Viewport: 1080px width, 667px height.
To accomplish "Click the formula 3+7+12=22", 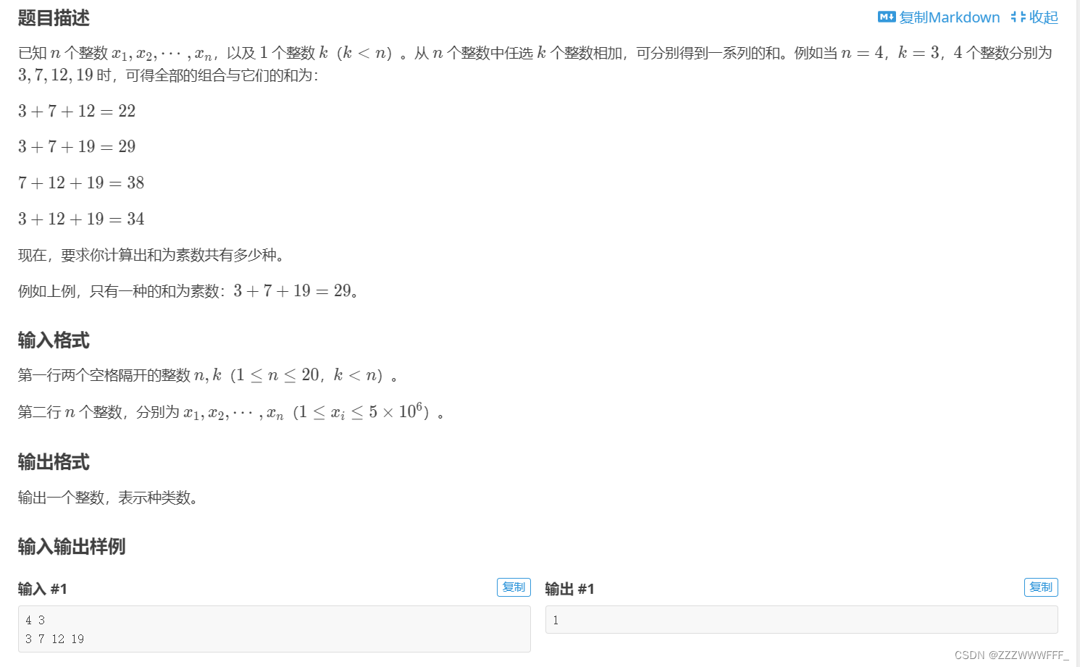I will point(76,111).
